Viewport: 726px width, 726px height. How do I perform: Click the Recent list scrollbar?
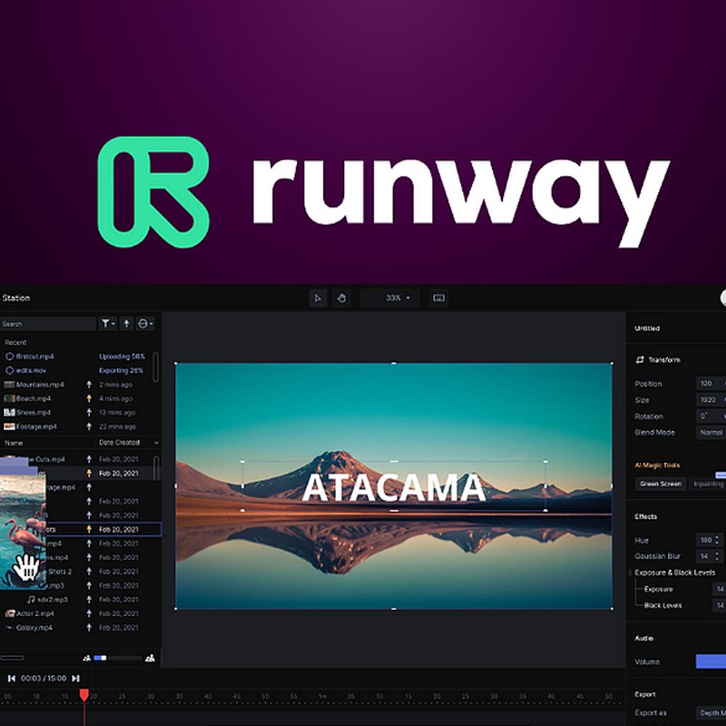[155, 367]
